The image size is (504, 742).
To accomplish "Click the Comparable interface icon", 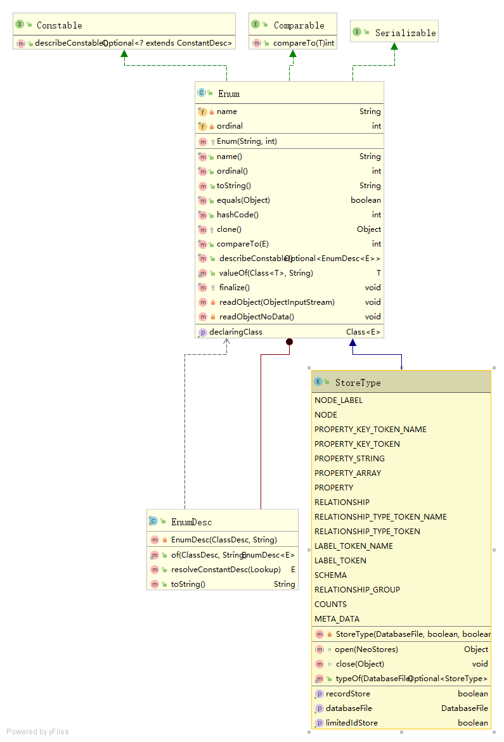I will click(x=255, y=24).
